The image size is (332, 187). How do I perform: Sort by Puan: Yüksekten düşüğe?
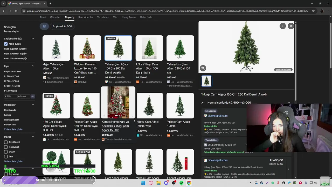pos(16,58)
